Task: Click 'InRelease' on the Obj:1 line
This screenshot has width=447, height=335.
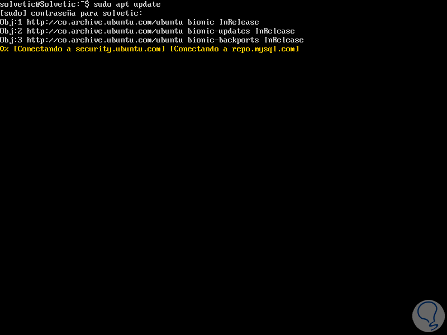Action: [x=239, y=22]
